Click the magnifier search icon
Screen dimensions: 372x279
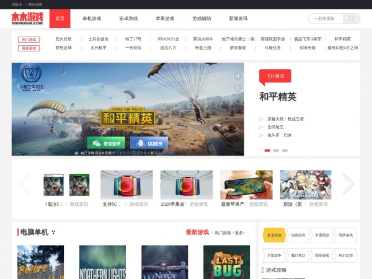[x=352, y=19]
